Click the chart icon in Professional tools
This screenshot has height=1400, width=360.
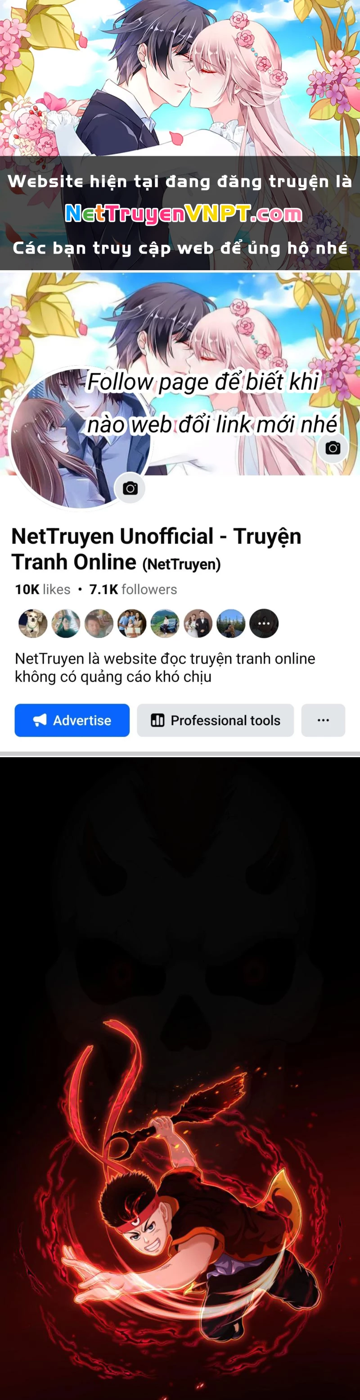point(157,720)
